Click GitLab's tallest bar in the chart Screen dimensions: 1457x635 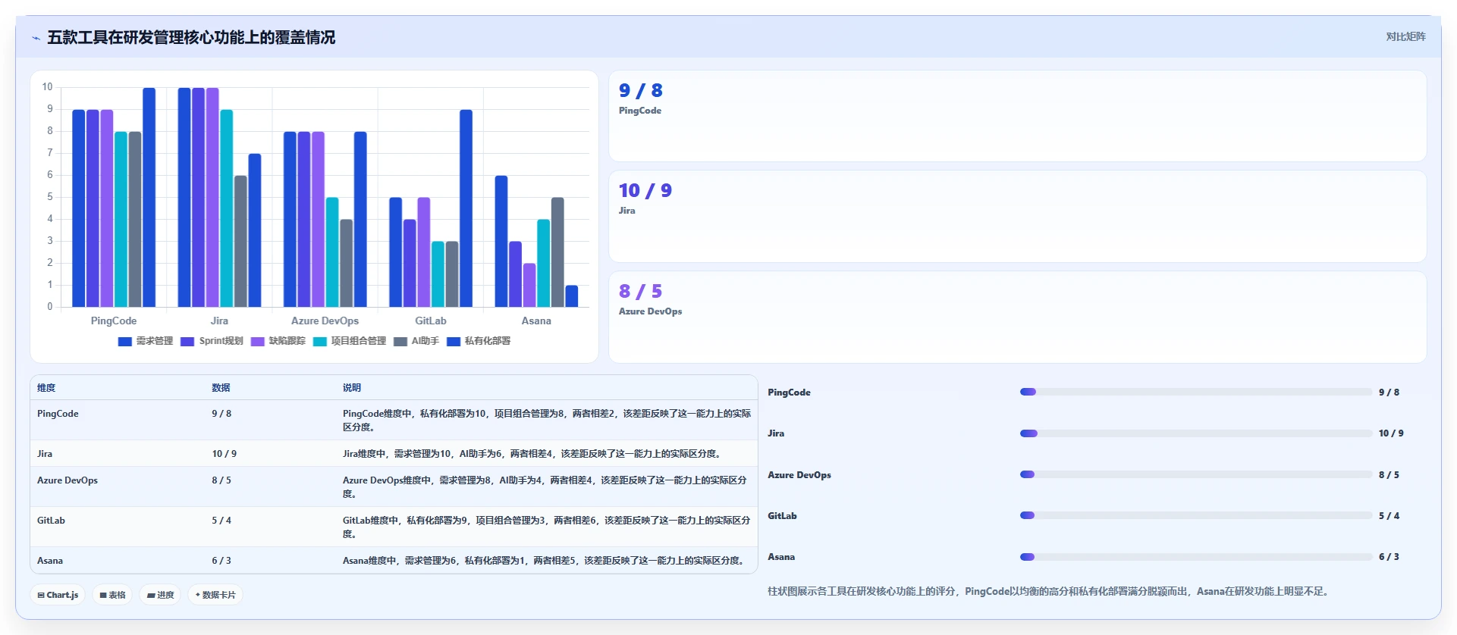[x=466, y=208]
